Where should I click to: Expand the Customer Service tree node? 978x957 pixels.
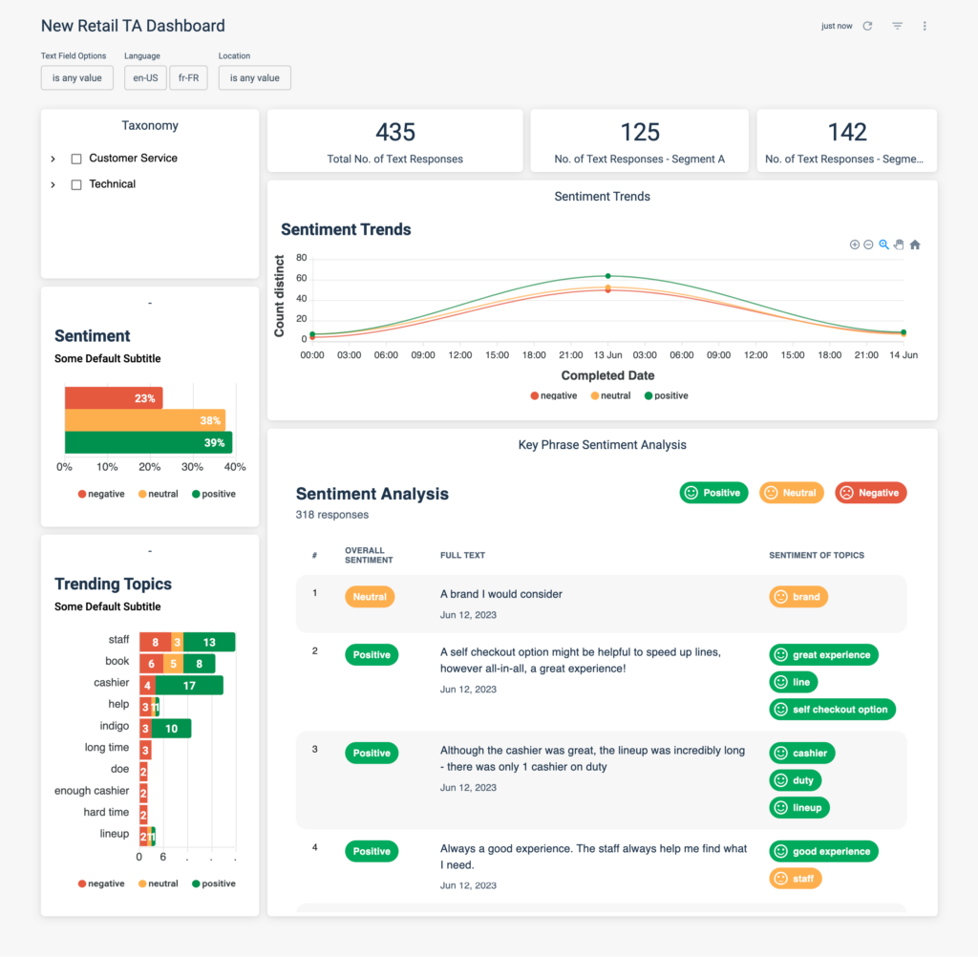[53, 159]
